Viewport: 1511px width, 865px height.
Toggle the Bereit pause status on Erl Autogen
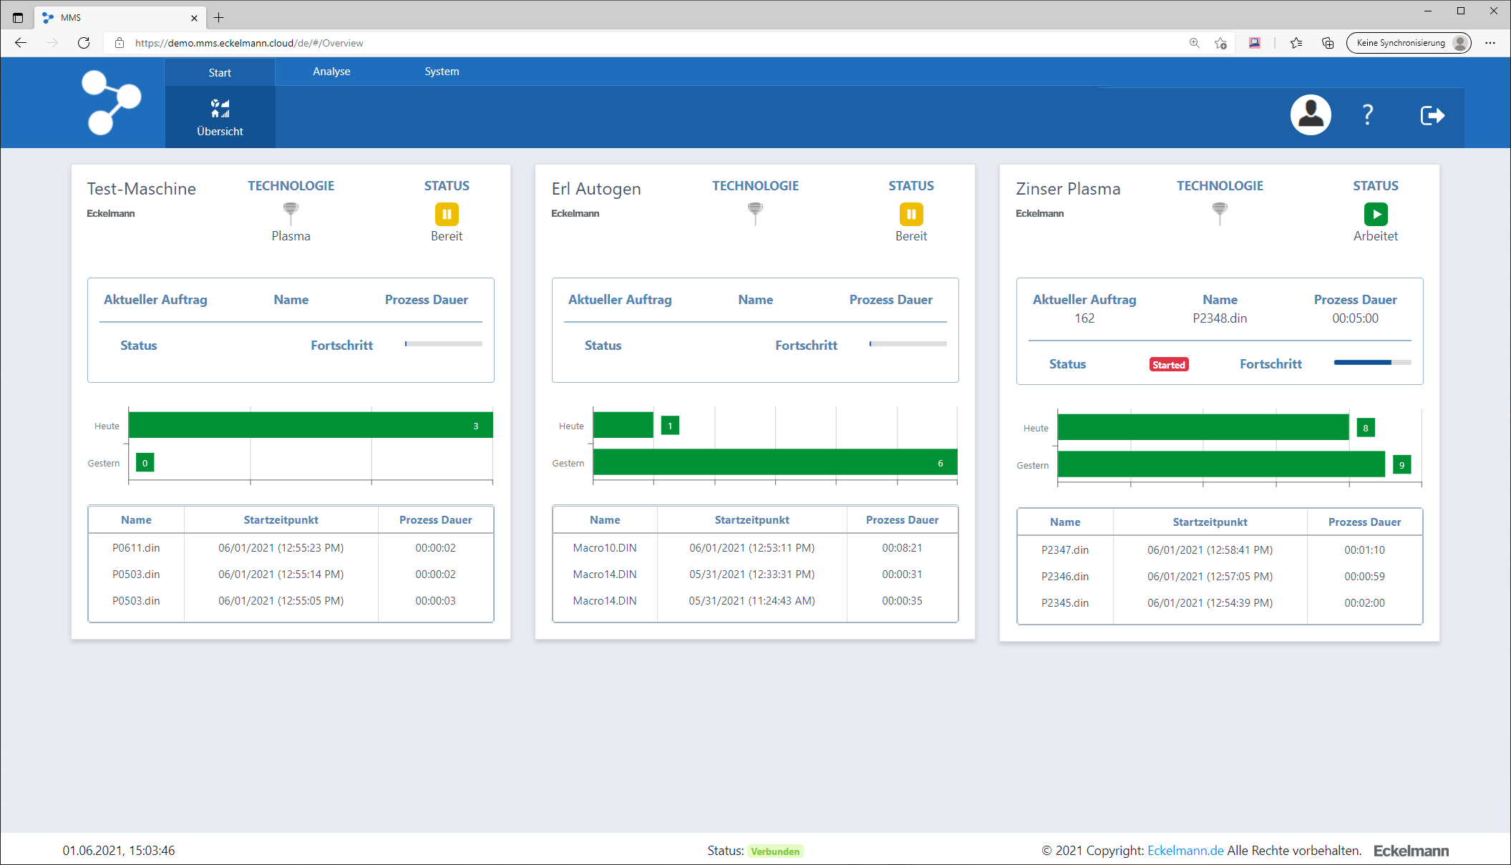pyautogui.click(x=910, y=213)
